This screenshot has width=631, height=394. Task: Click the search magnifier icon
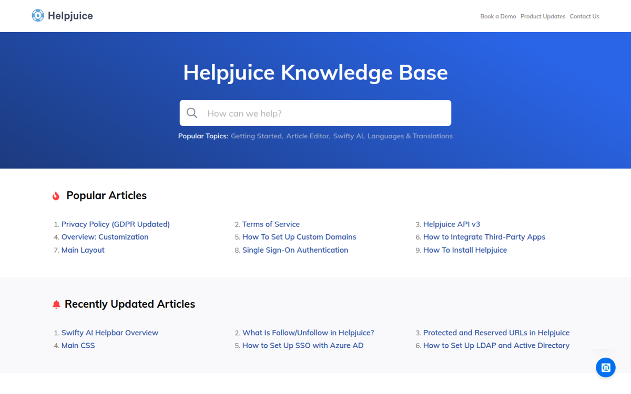pyautogui.click(x=192, y=113)
